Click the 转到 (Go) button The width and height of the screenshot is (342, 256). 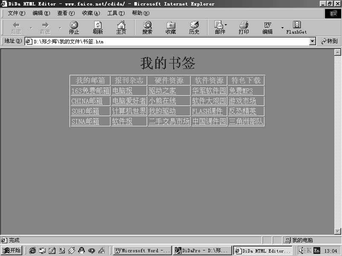click(x=328, y=41)
